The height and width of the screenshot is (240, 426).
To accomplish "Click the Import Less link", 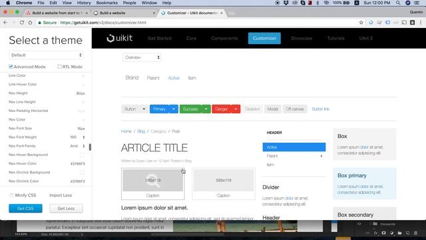I will point(61,195).
